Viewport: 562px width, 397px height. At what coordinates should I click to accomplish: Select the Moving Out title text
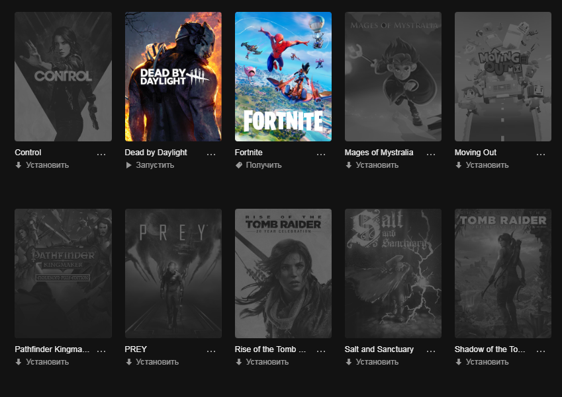475,153
